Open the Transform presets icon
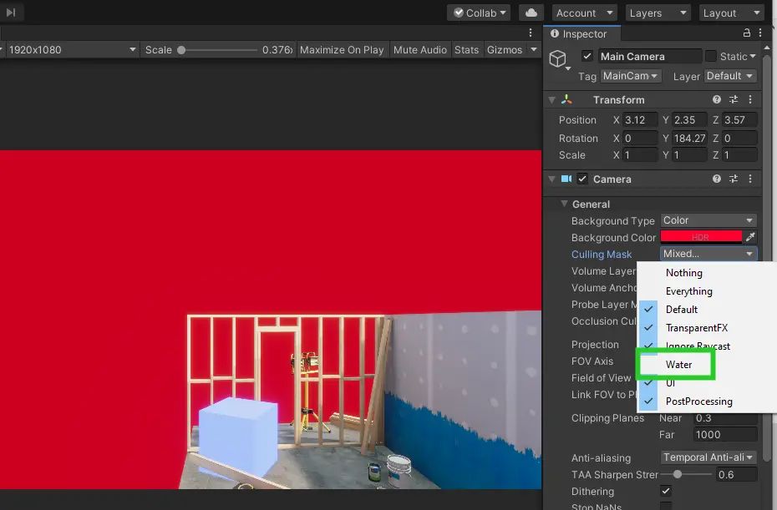The height and width of the screenshot is (510, 777). point(733,99)
